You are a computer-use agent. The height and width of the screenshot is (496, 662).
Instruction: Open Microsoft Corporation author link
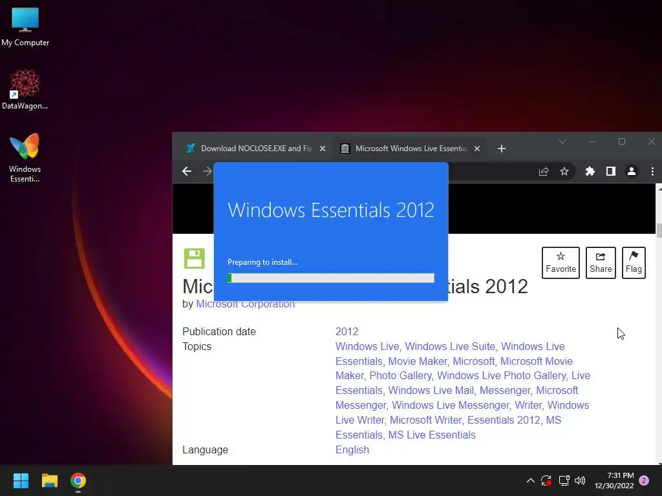245,304
